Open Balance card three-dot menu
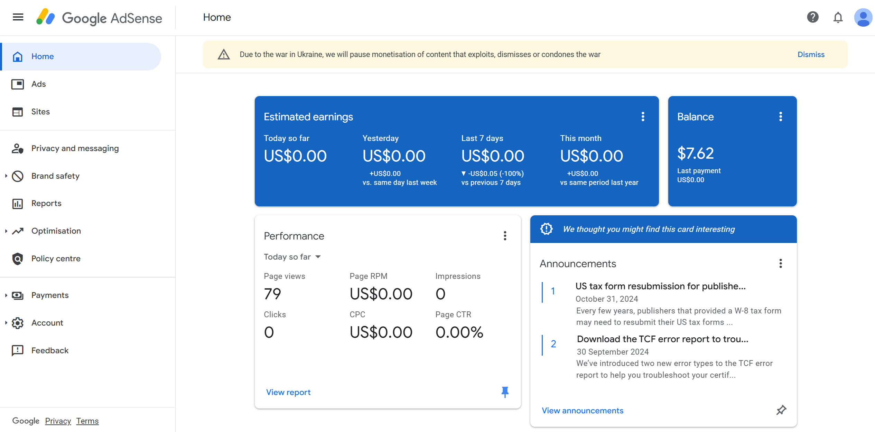This screenshot has height=432, width=875. pyautogui.click(x=780, y=116)
